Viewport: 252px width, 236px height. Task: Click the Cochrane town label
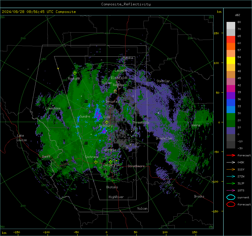click(x=92, y=157)
